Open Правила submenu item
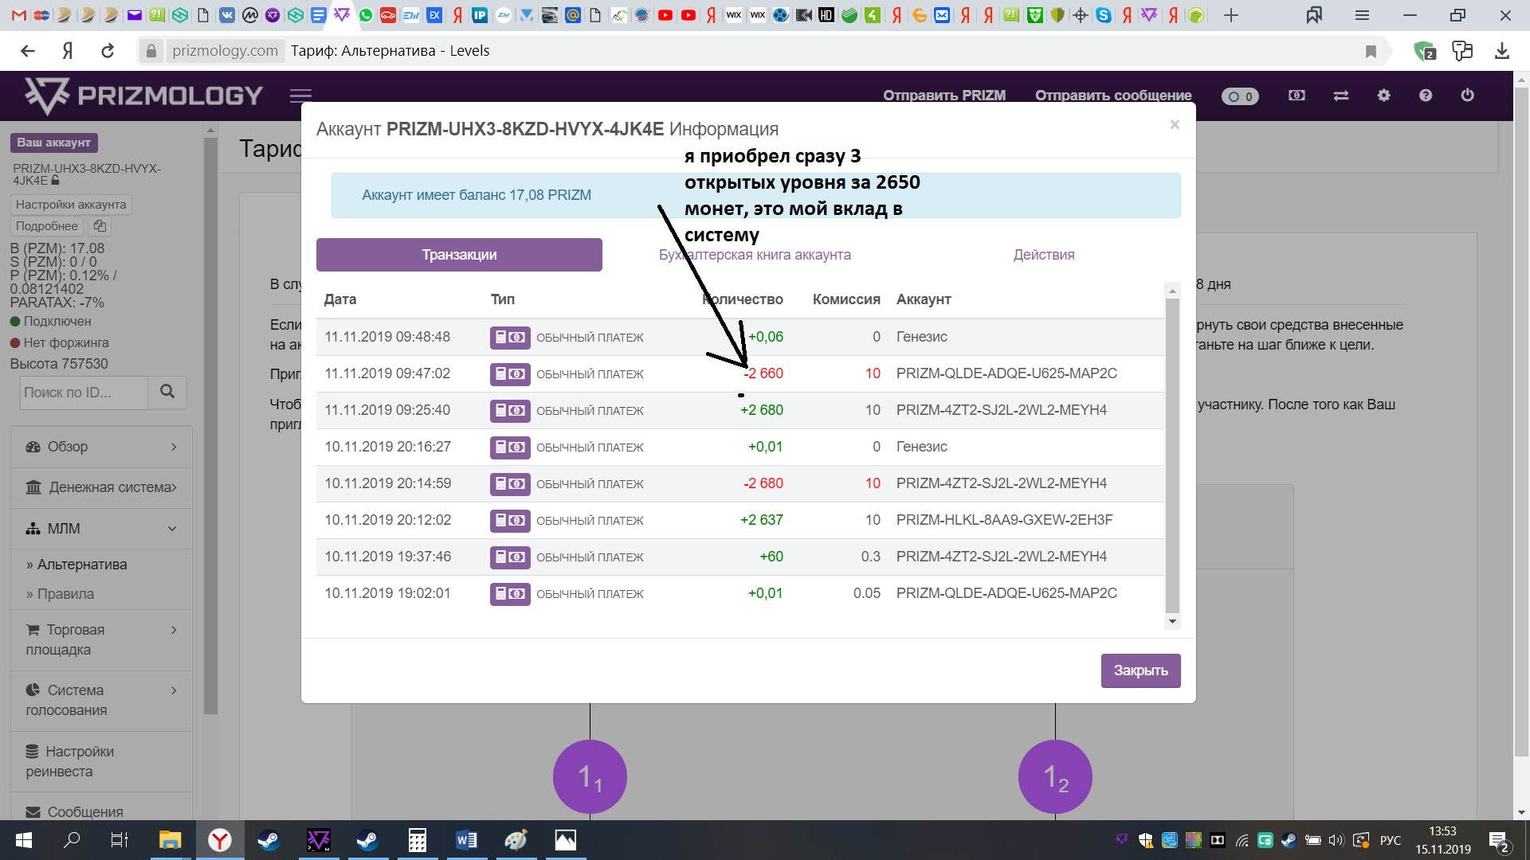This screenshot has height=860, width=1530. coord(65,594)
